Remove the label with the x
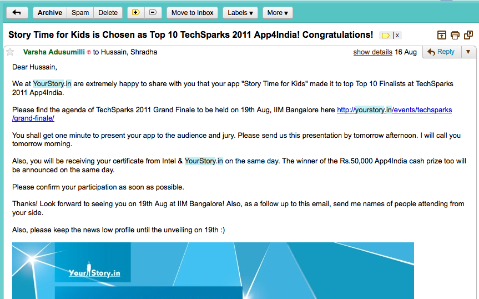This screenshot has width=479, height=299. [x=397, y=36]
